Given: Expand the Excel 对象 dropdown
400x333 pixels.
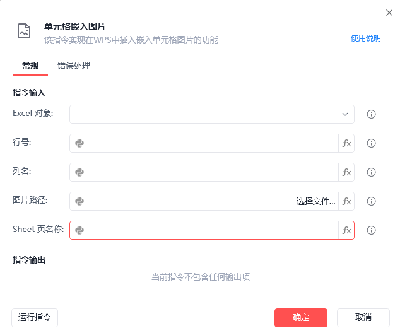Looking at the screenshot, I should 345,114.
